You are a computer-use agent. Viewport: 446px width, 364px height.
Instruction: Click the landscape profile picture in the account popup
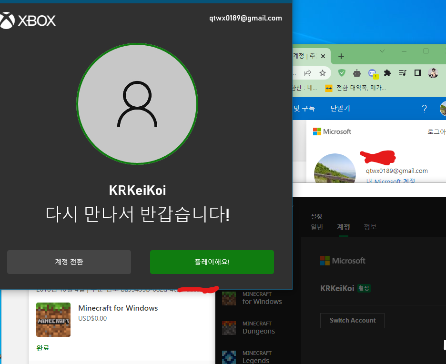(x=335, y=168)
